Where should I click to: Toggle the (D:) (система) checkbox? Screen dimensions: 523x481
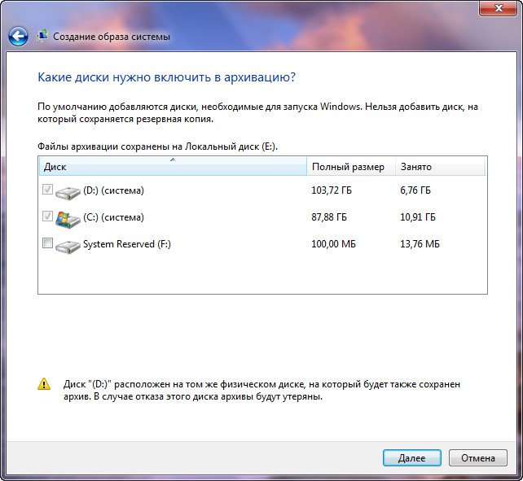pos(47,190)
